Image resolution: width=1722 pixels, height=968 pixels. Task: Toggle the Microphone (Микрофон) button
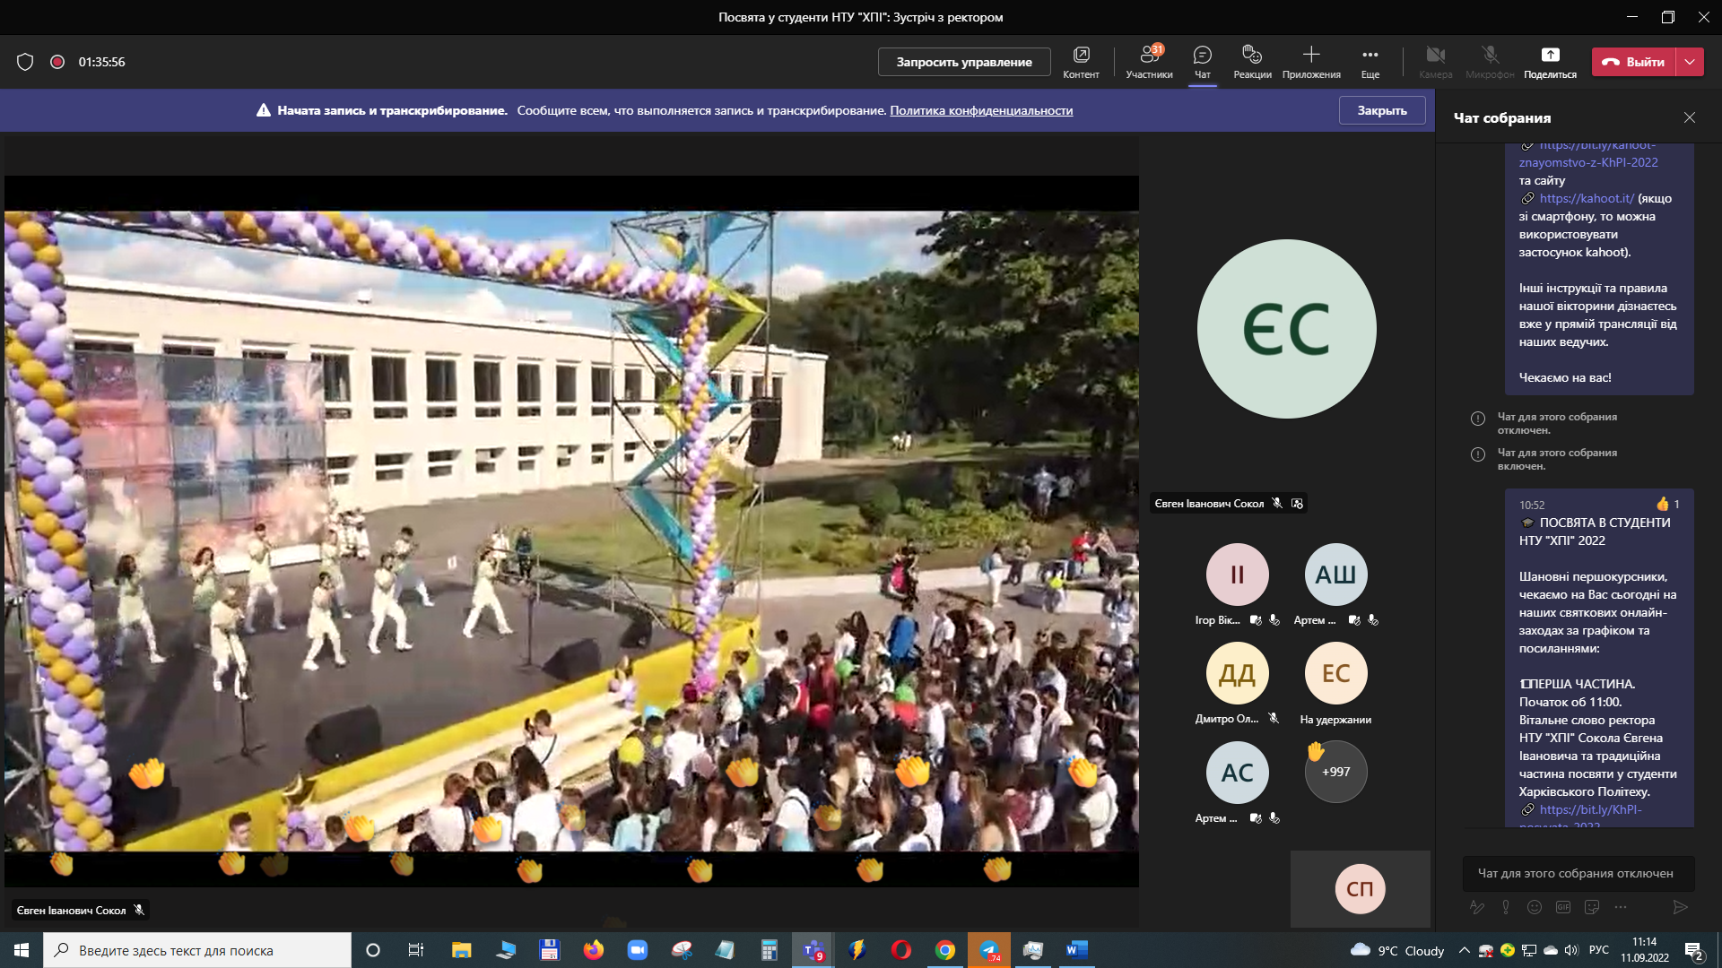[1490, 56]
